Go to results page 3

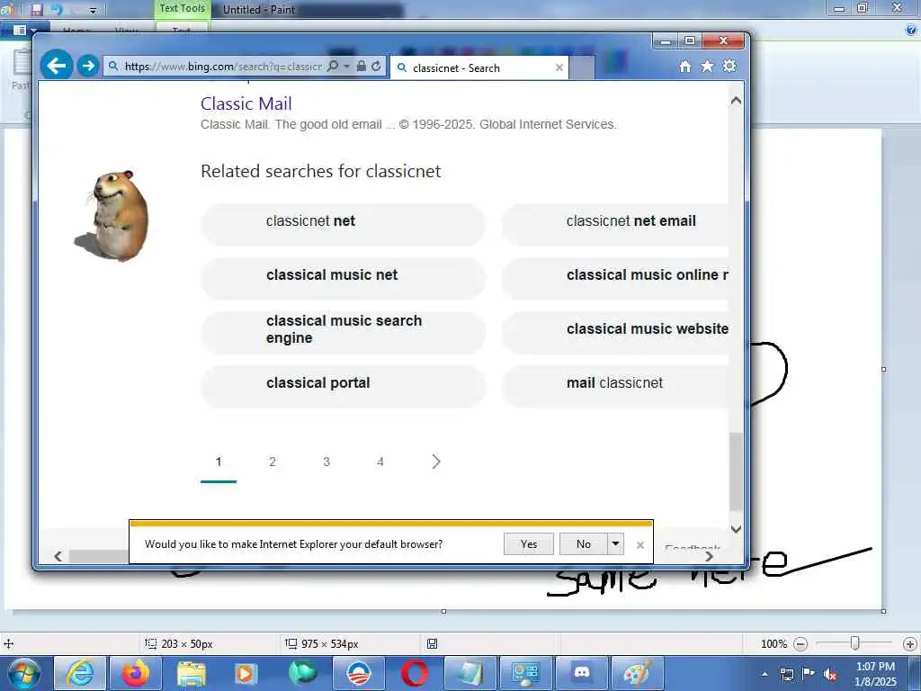[x=326, y=462]
